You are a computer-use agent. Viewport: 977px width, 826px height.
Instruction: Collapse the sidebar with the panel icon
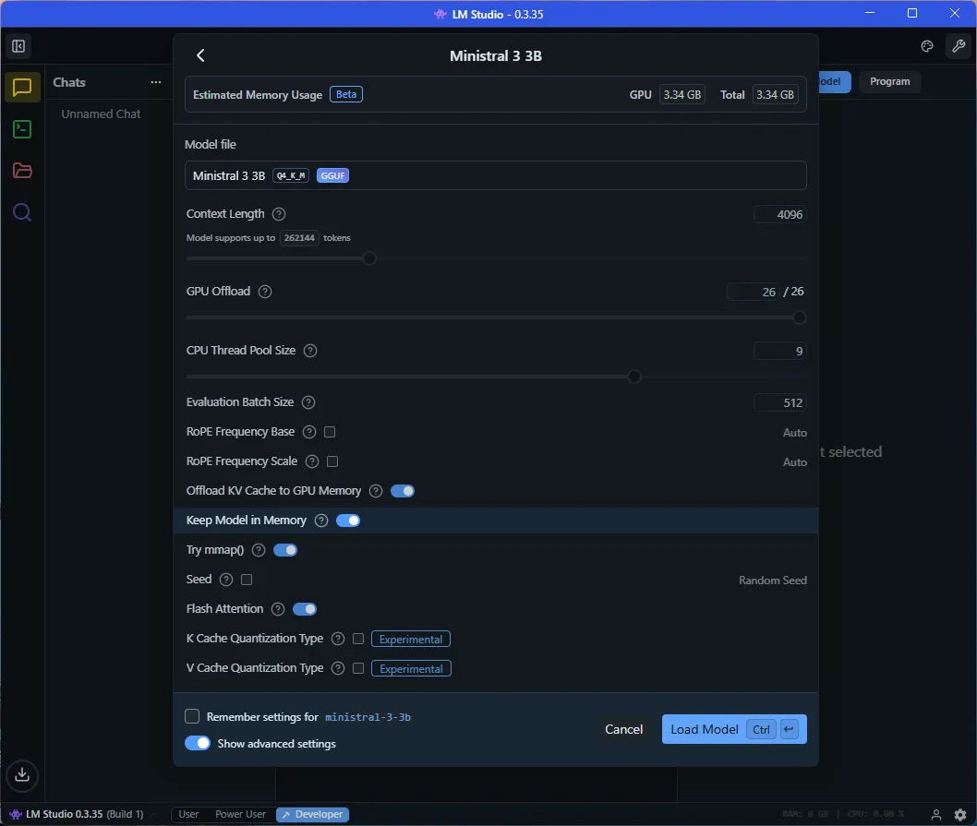pos(18,45)
